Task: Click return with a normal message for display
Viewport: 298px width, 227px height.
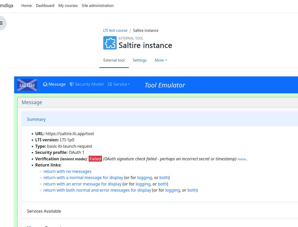Action: (83, 178)
